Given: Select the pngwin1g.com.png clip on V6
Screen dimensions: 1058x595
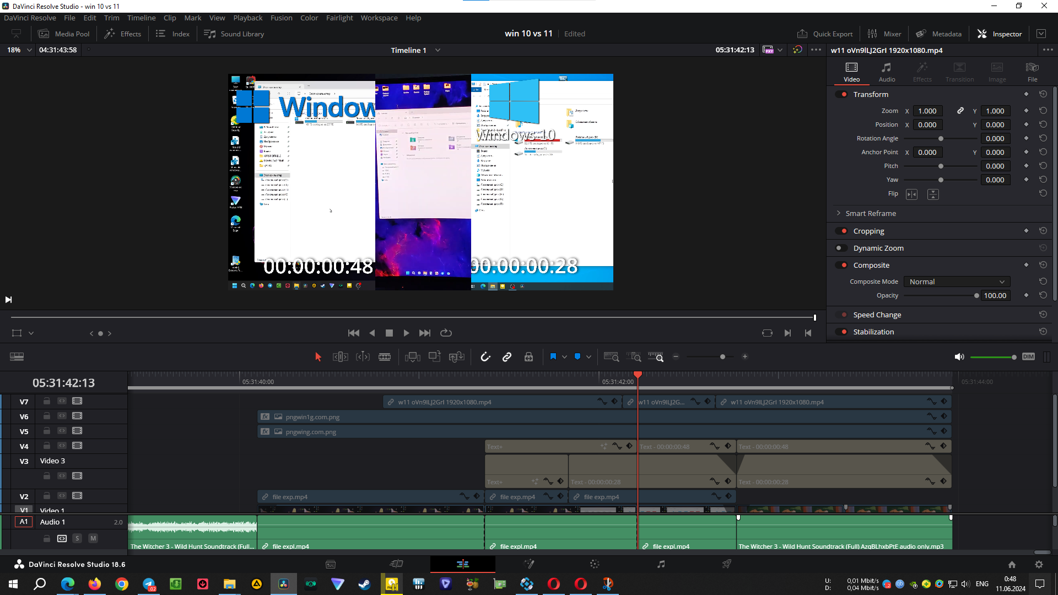Looking at the screenshot, I should point(441,417).
